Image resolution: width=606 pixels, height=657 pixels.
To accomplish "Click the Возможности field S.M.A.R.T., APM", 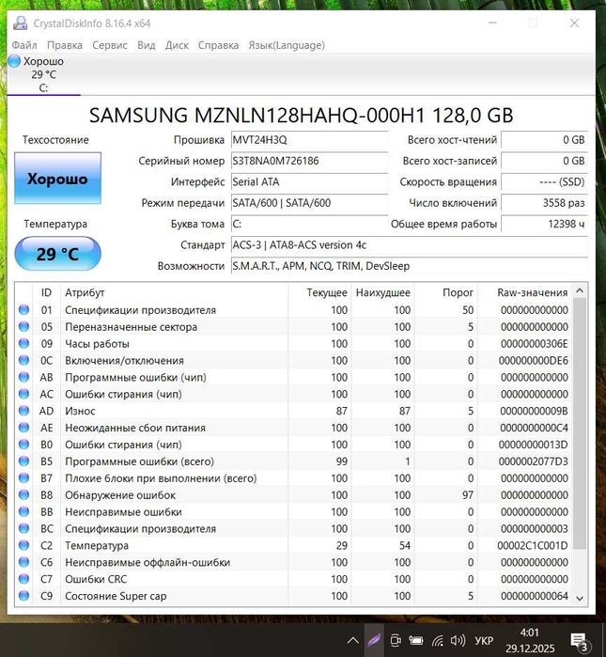I will (409, 266).
